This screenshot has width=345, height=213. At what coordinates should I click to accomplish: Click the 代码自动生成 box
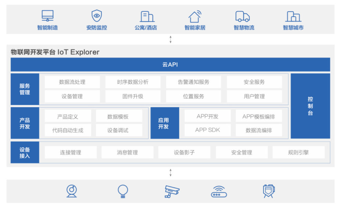[68, 130]
